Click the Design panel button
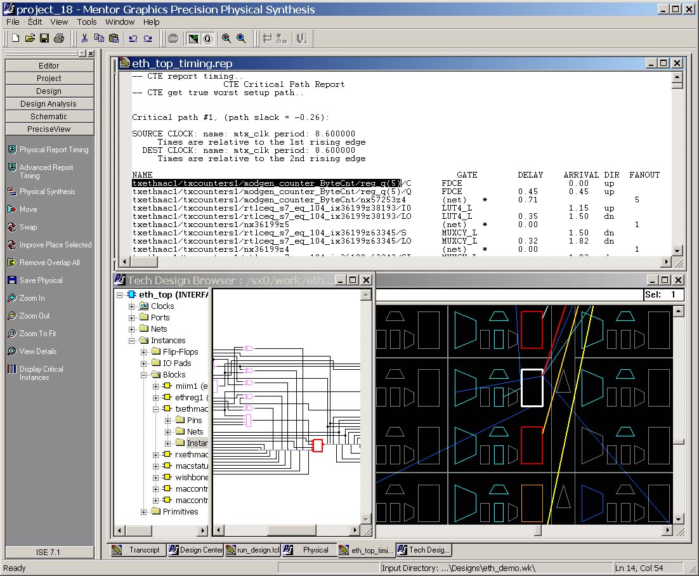Viewport: 699px width, 576px height. (49, 91)
